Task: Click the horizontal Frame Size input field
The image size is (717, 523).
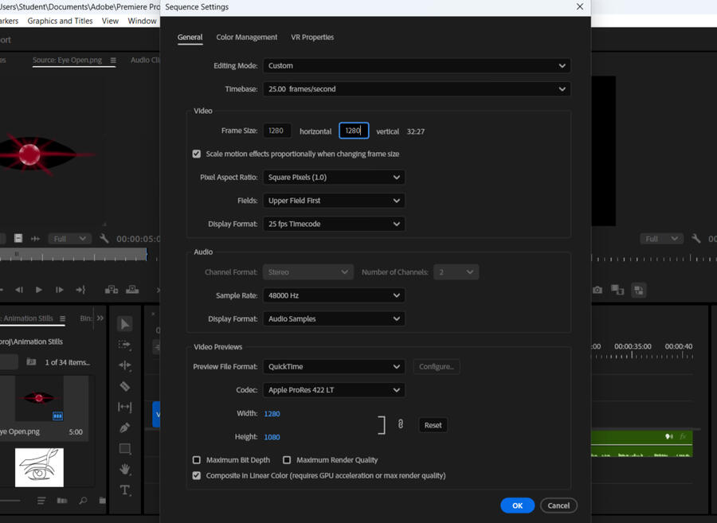Action: (276, 131)
